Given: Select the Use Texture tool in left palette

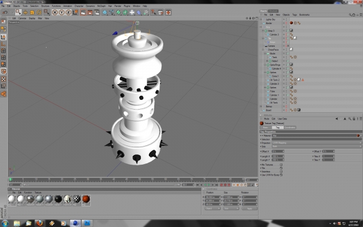Looking at the screenshot, I should [4, 79].
